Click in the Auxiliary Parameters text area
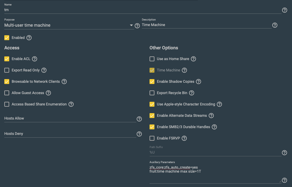 (215, 173)
